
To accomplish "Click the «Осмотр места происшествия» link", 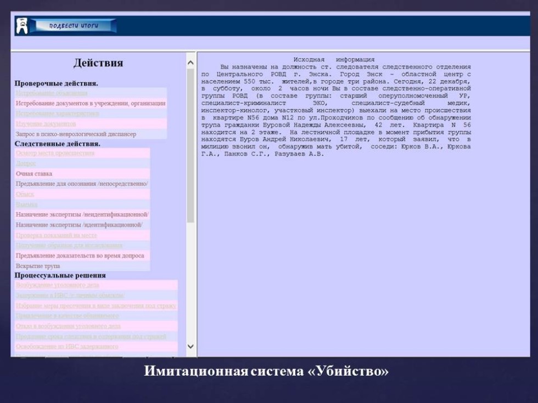I will tap(55, 154).
